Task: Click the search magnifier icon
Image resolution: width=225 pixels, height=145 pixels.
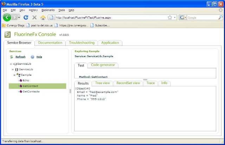Action: pos(220,18)
